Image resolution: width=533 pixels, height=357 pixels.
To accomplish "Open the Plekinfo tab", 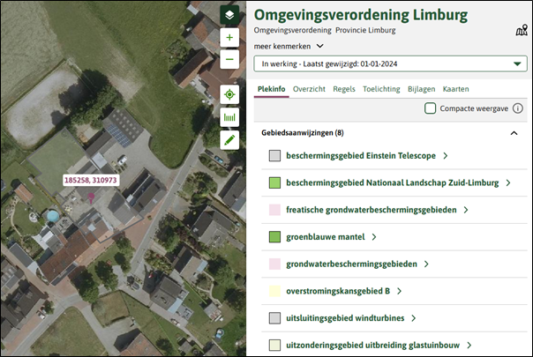I will [271, 89].
